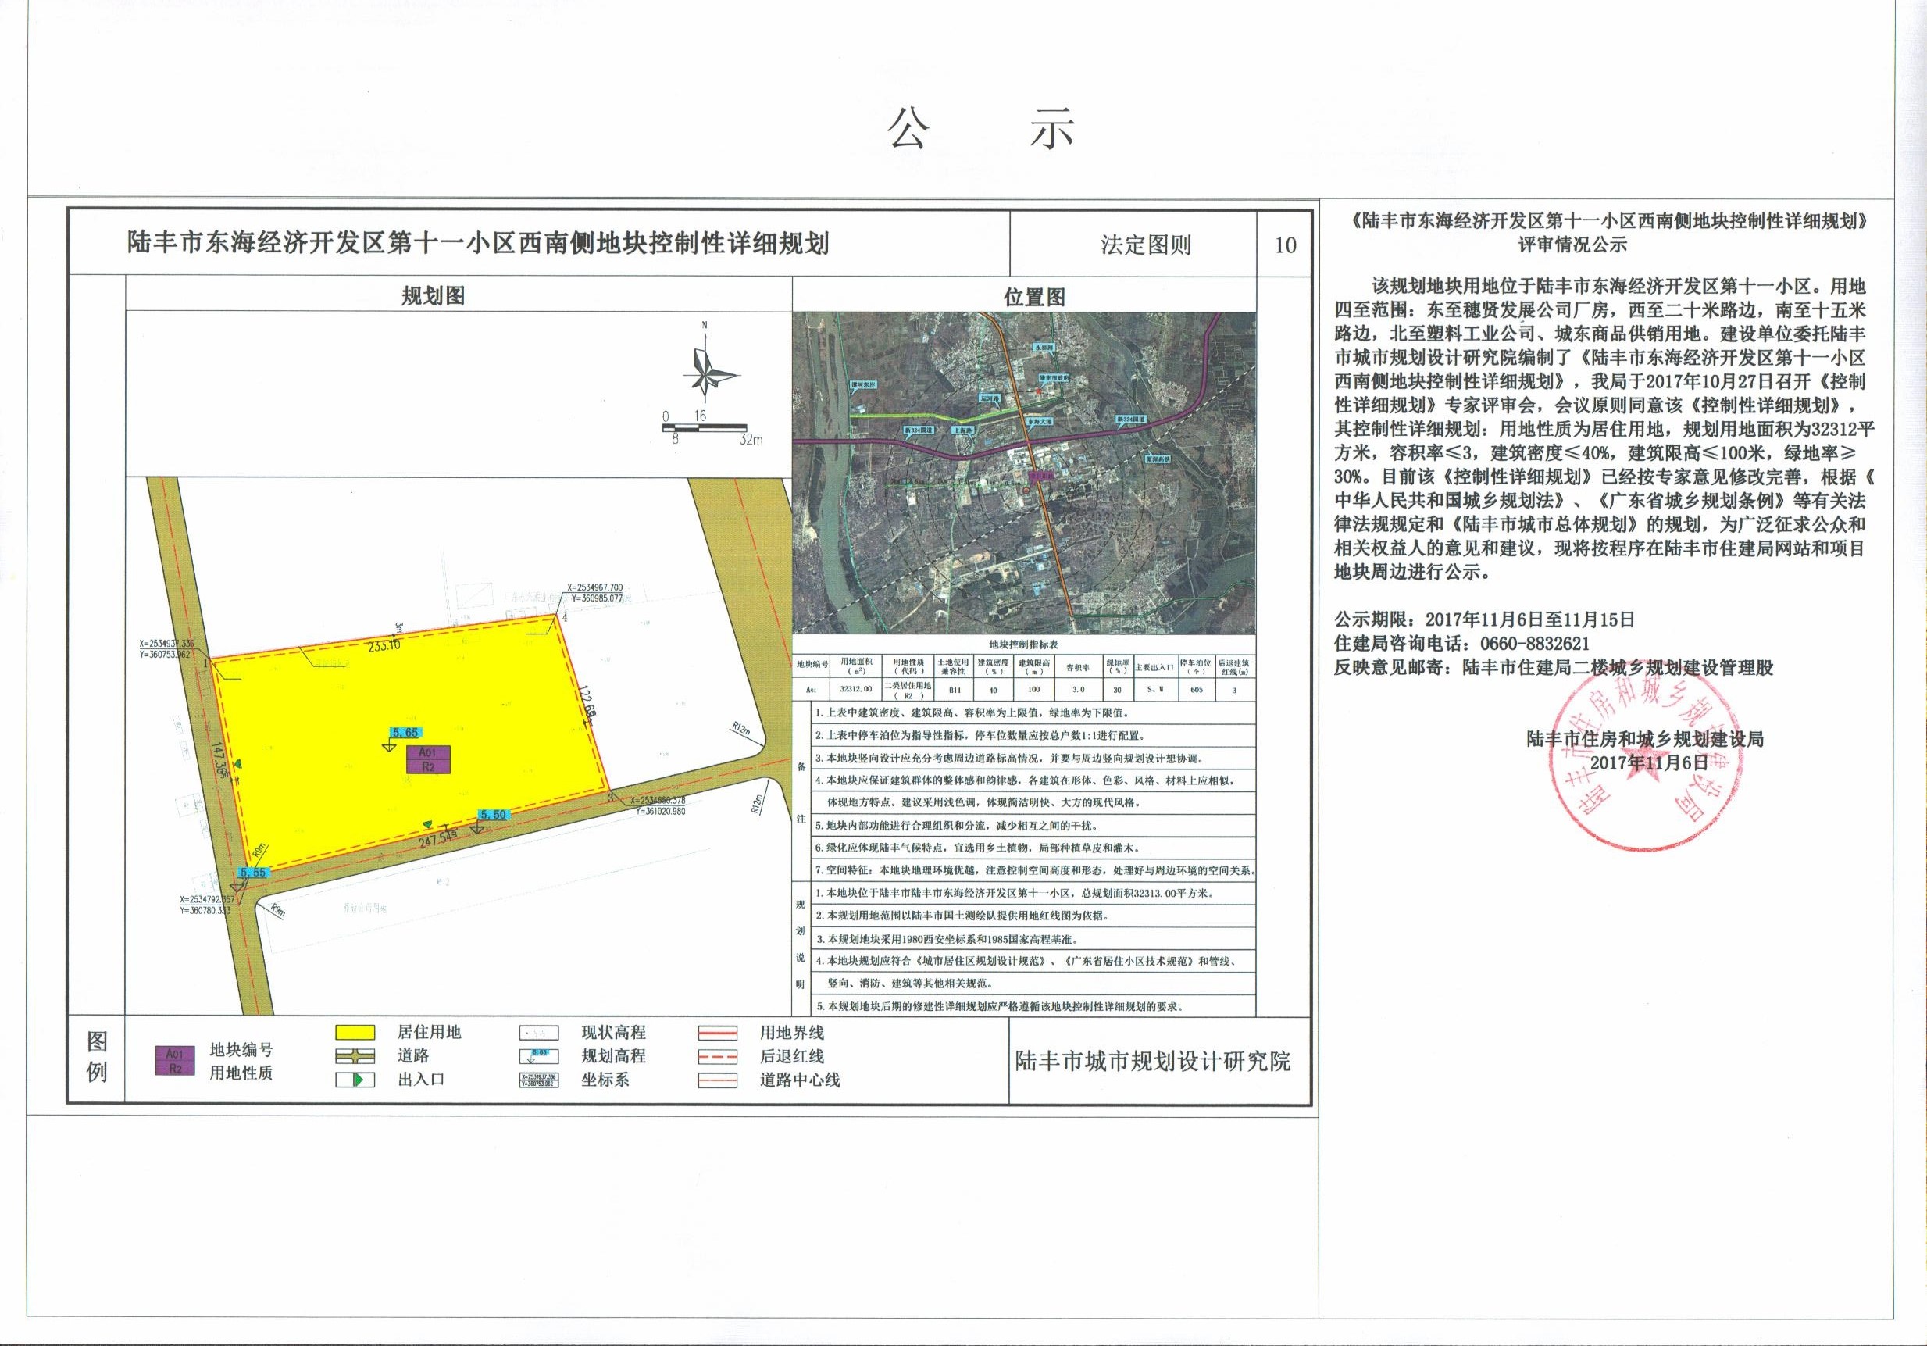
Task: Click the purple A01 R2 legend symbol
Action: pos(174,1061)
